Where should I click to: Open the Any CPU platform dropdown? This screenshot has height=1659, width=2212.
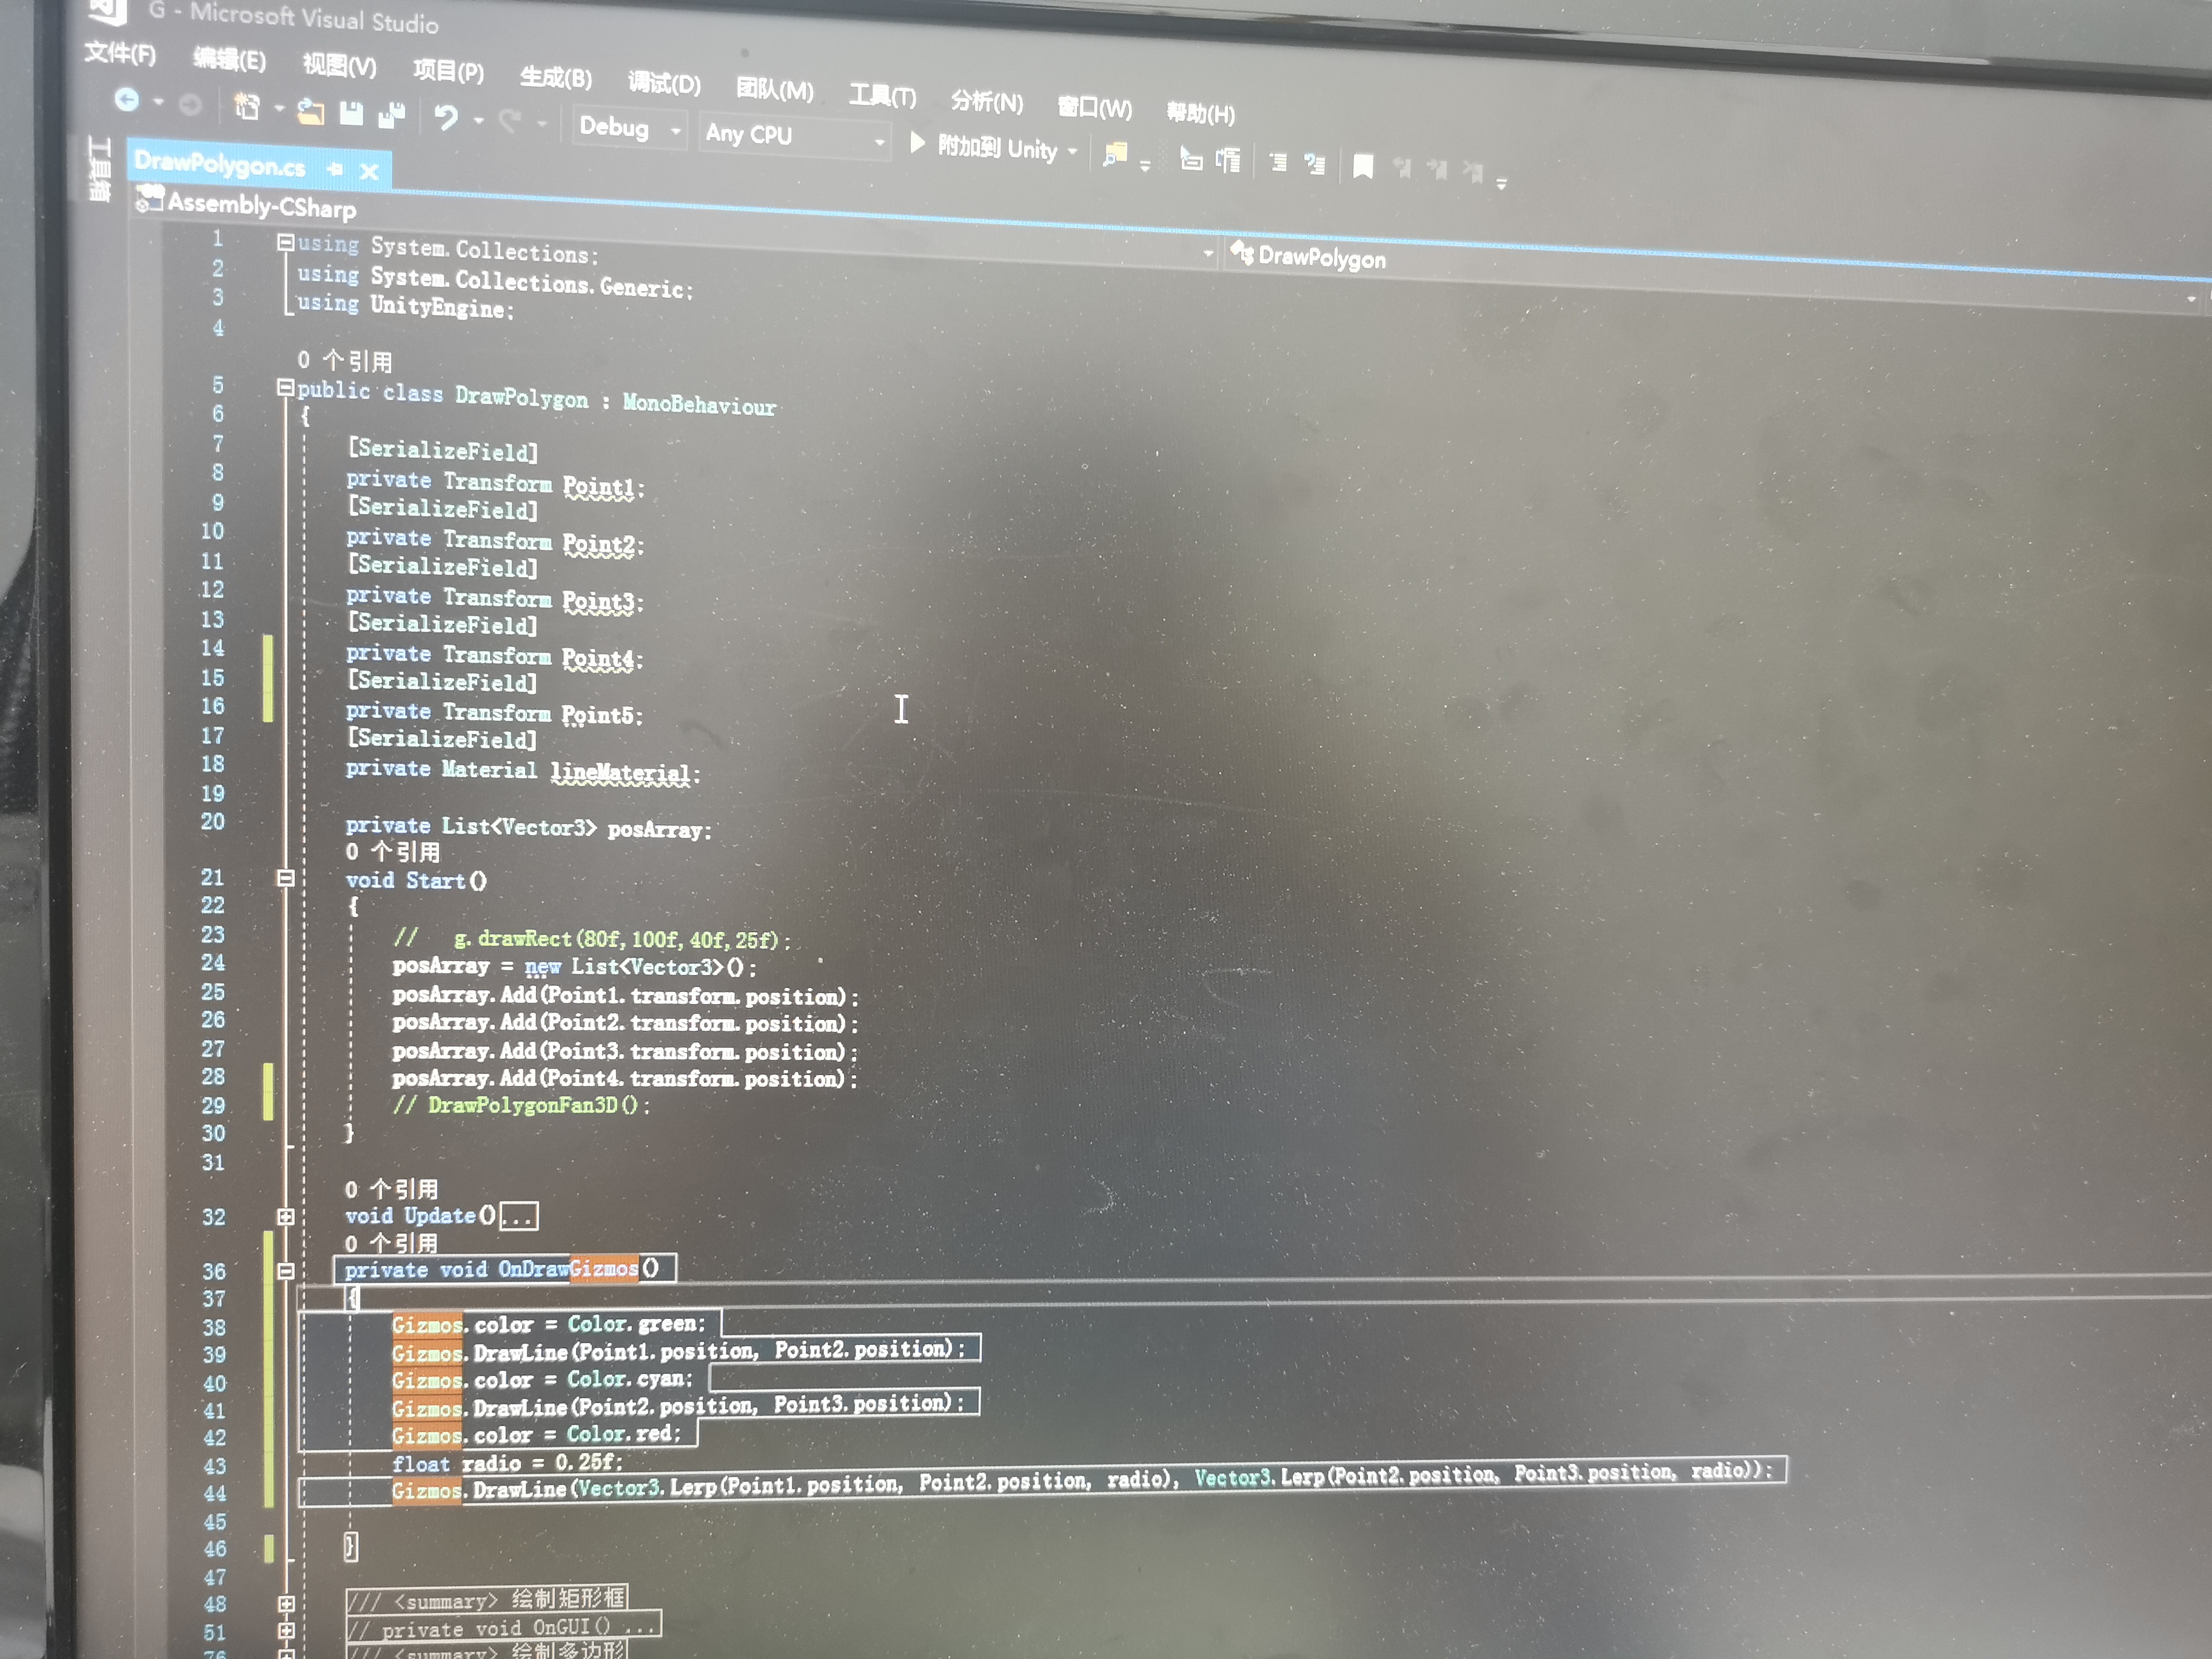879,142
